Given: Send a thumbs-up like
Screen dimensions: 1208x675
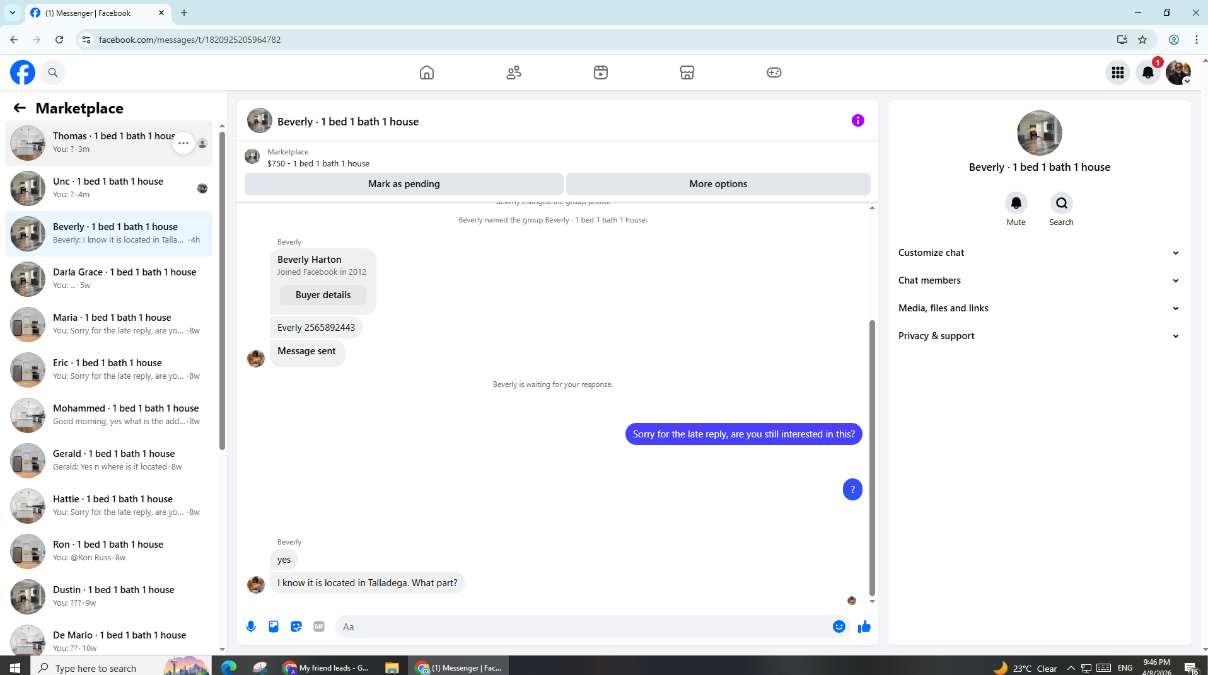Looking at the screenshot, I should coord(864,626).
